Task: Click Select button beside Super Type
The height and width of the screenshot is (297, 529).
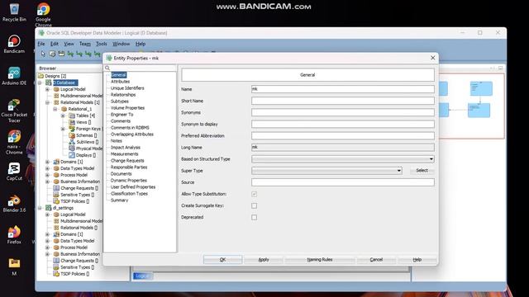Action: 422,171
